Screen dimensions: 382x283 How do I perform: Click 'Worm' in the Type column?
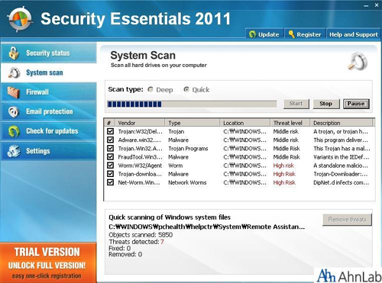tap(176, 166)
